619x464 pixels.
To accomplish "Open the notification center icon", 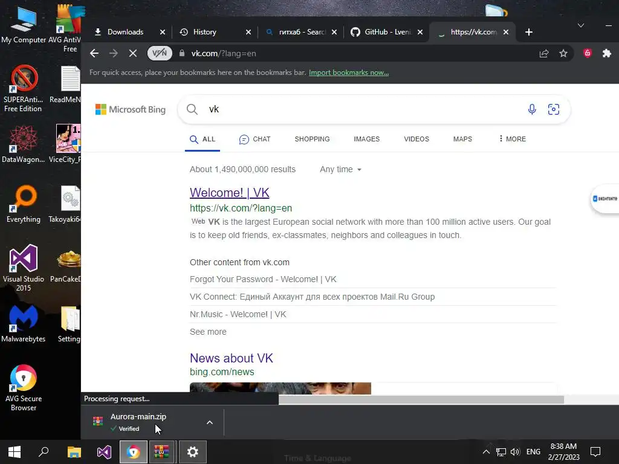I will tap(595, 452).
